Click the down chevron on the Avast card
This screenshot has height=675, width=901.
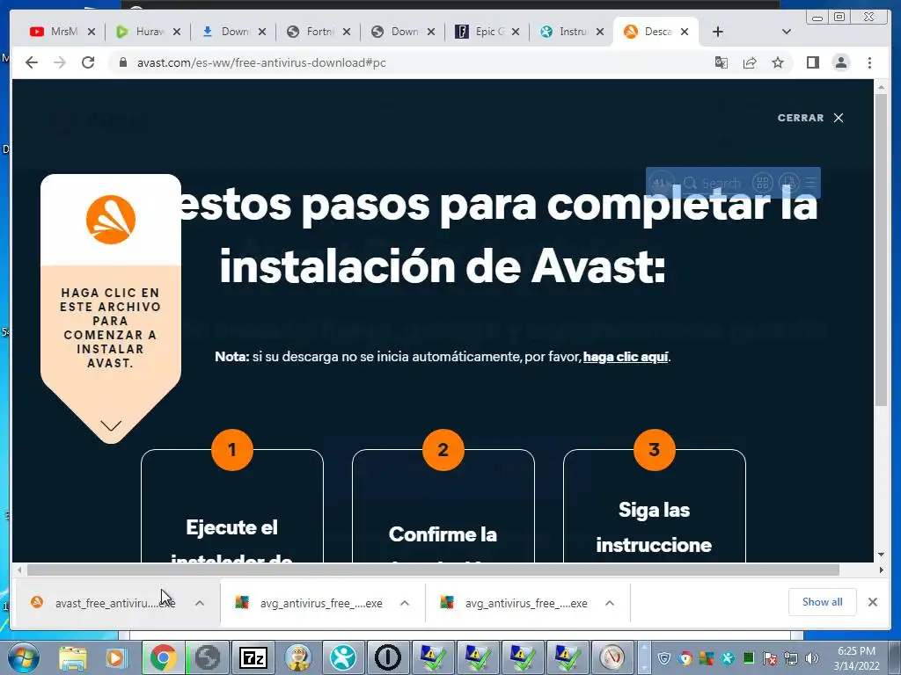click(111, 425)
